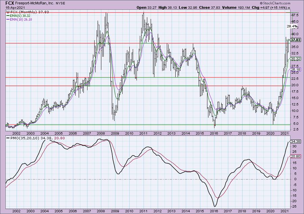304x214 pixels.
Task: Click the 45.0 price axis label
Action: point(295,21)
